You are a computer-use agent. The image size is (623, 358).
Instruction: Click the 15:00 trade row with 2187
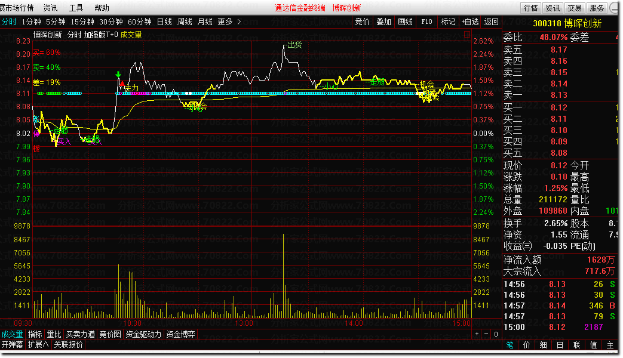pyautogui.click(x=560, y=328)
